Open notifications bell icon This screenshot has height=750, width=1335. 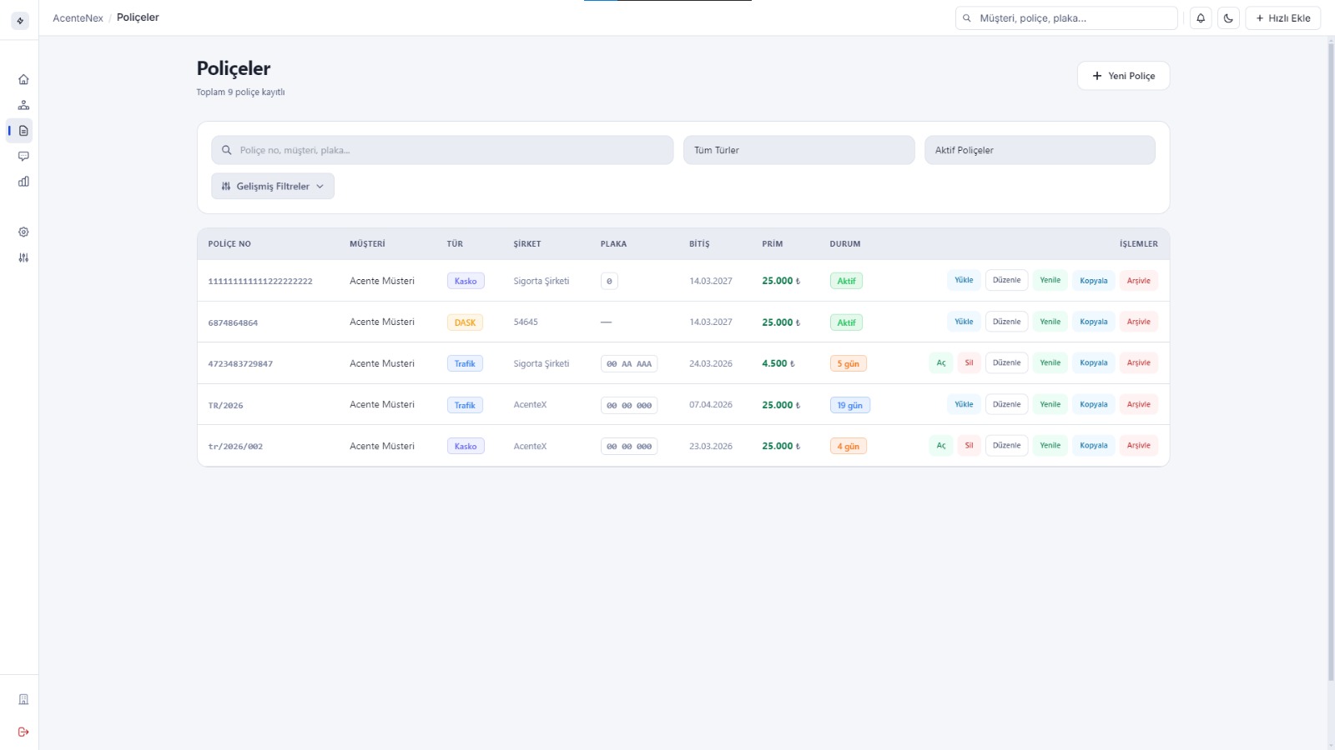[x=1201, y=18]
